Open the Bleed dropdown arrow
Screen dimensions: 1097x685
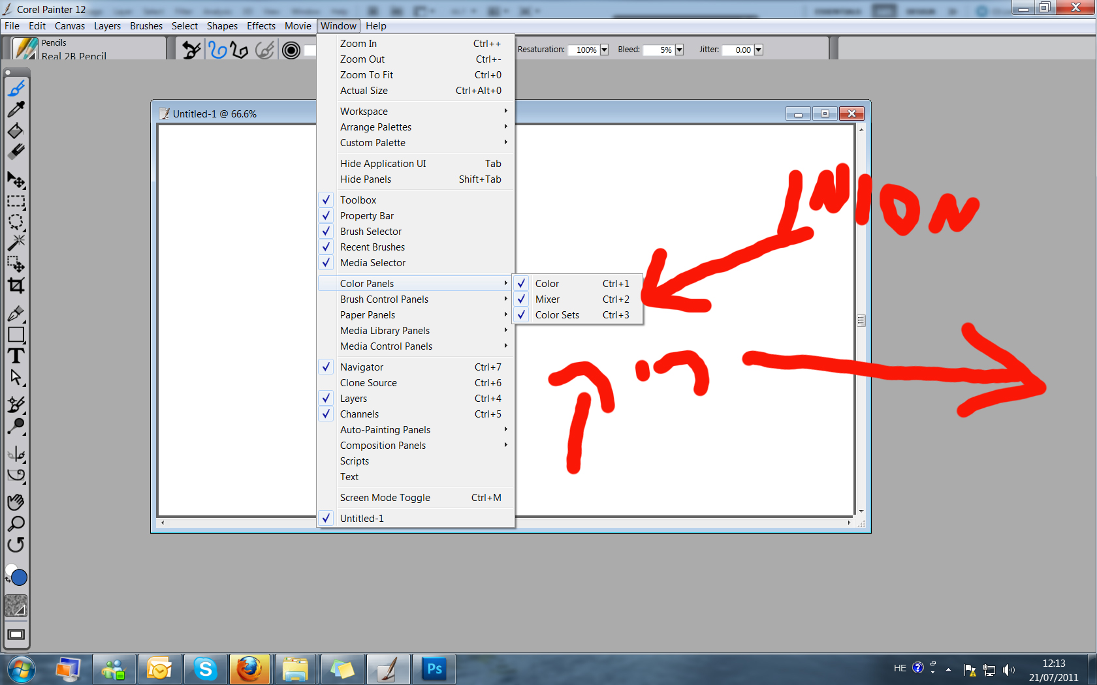[679, 50]
